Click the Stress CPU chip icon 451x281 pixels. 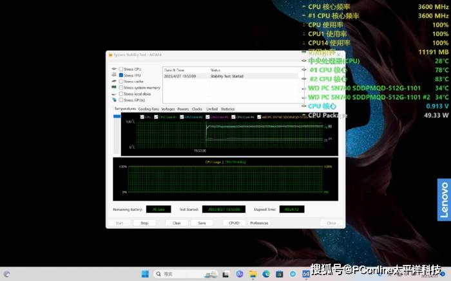pos(113,69)
